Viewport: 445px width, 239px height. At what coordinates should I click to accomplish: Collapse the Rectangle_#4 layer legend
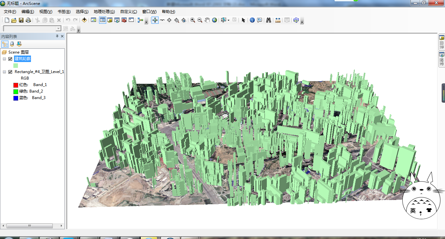[5, 72]
